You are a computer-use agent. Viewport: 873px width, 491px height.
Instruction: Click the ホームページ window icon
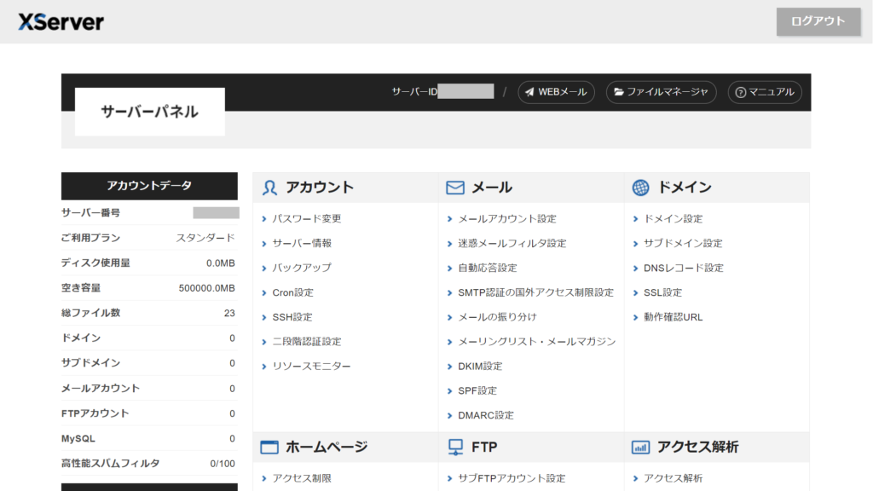coord(269,447)
